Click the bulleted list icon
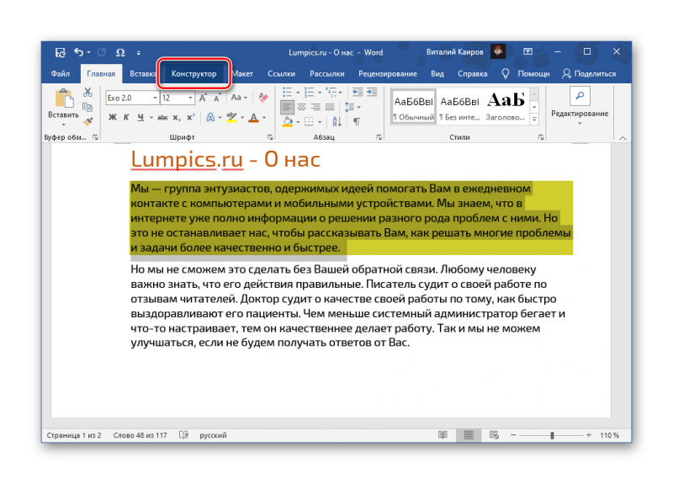The image size is (673, 484). click(287, 92)
